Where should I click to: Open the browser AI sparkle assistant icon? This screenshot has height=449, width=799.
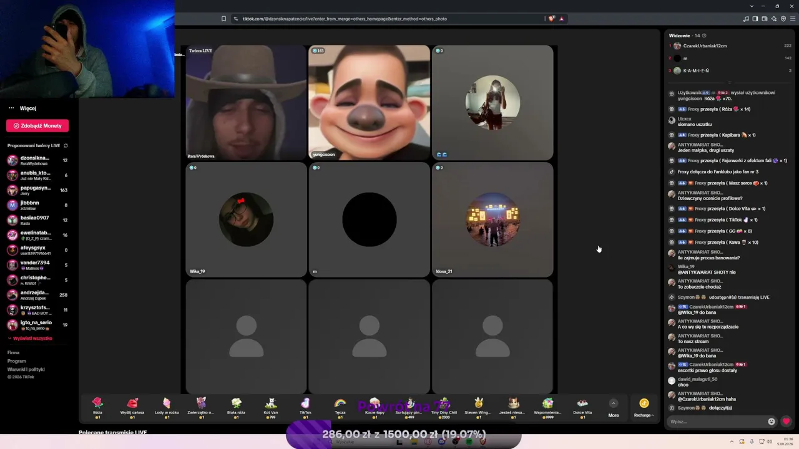[x=774, y=19]
